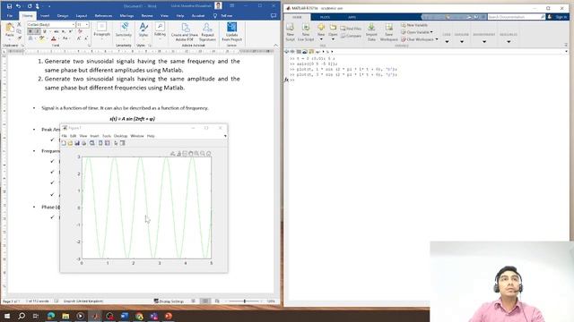Open MATLAB Open dropdown arrow
This screenshot has height=322, width=574.
point(333,39)
